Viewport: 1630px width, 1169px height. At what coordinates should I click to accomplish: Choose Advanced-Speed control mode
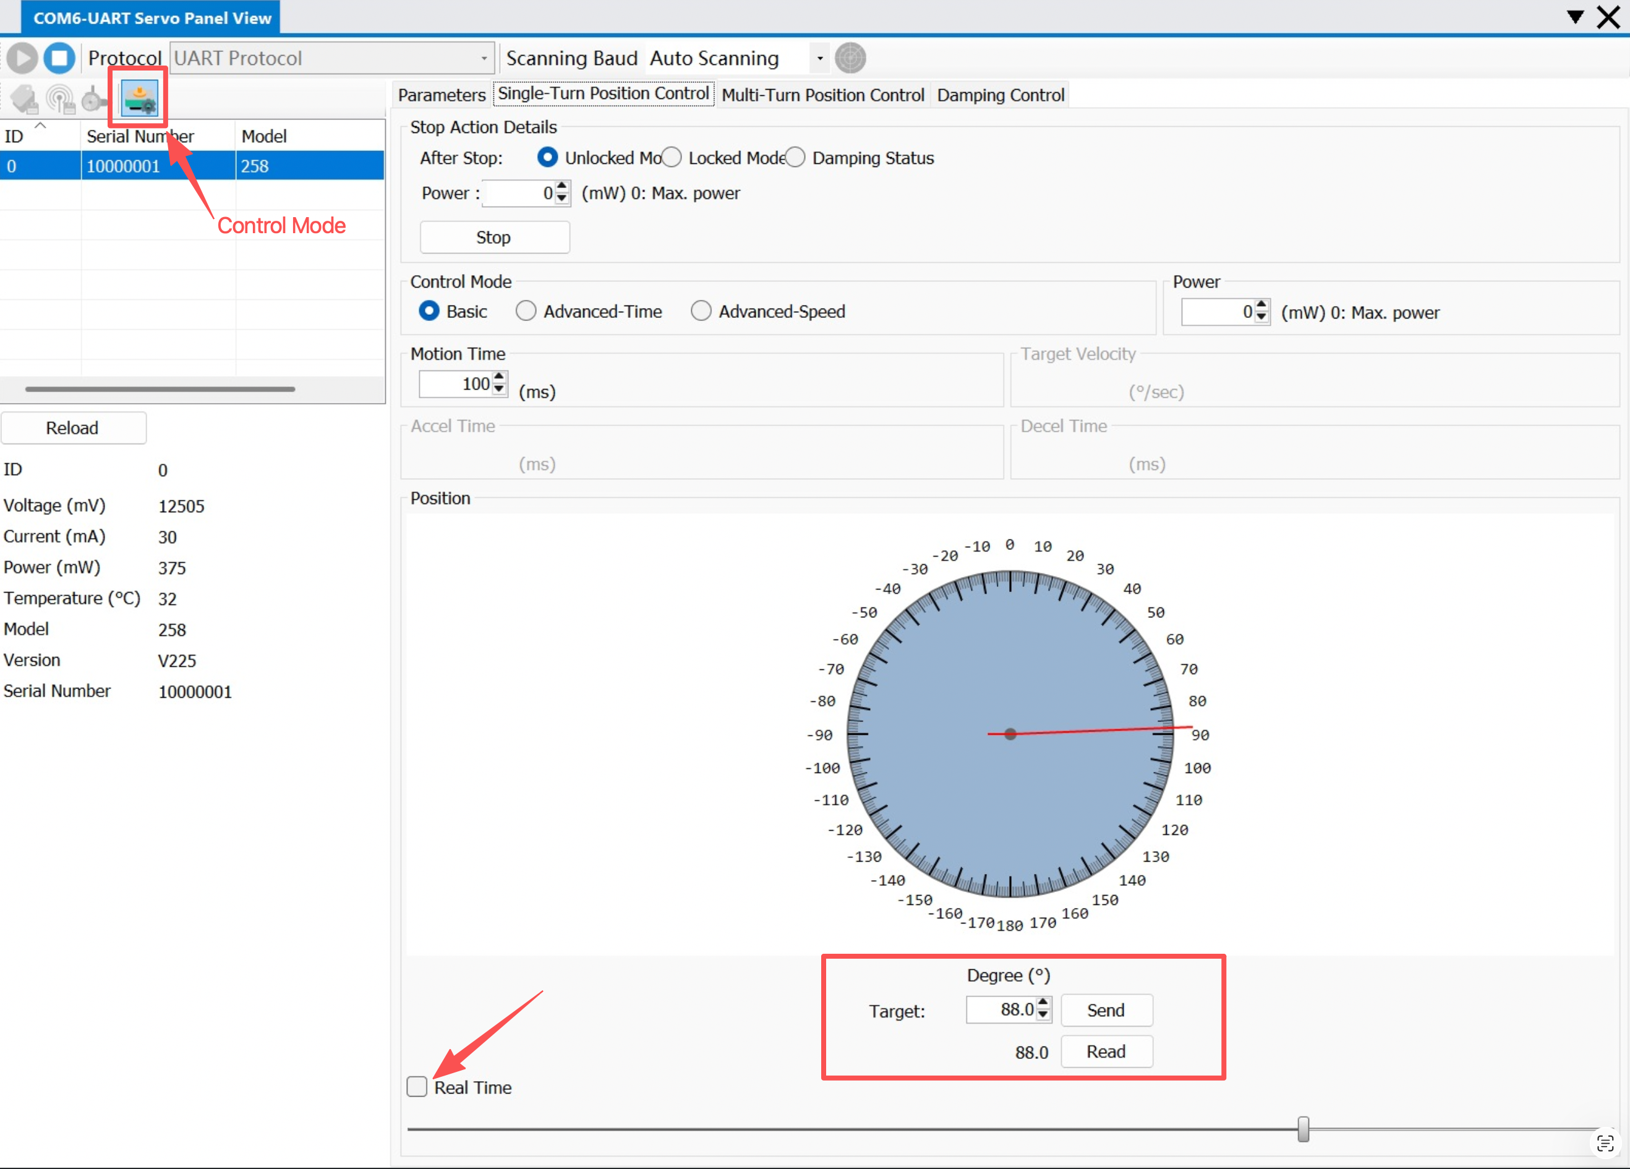coord(701,311)
